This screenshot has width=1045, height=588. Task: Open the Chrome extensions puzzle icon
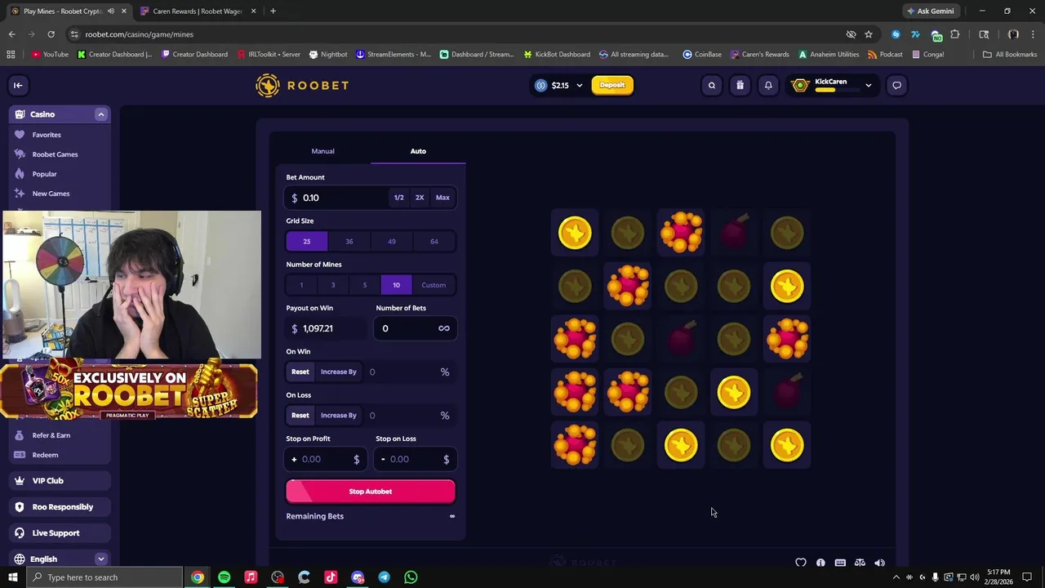(954, 34)
